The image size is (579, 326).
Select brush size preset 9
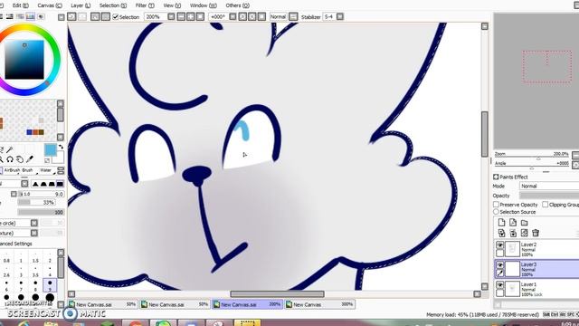pos(50,284)
